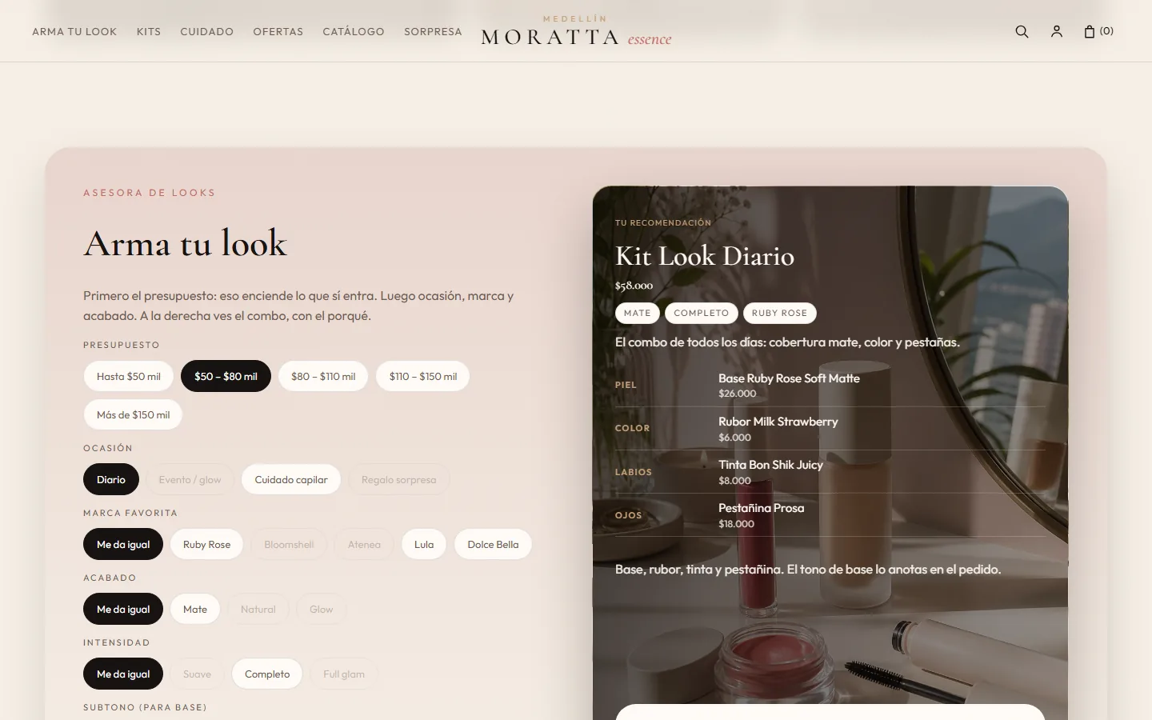This screenshot has width=1152, height=720.
Task: Pick Bloomshell as favorite brand
Action: [289, 544]
